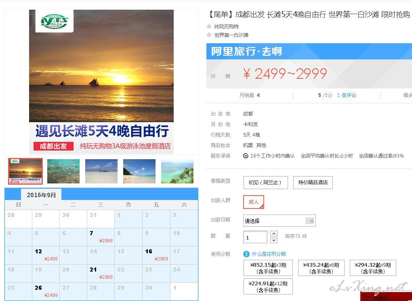Click the departure city value 成都
Viewport: 412px width, 301px height.
pos(248,114)
